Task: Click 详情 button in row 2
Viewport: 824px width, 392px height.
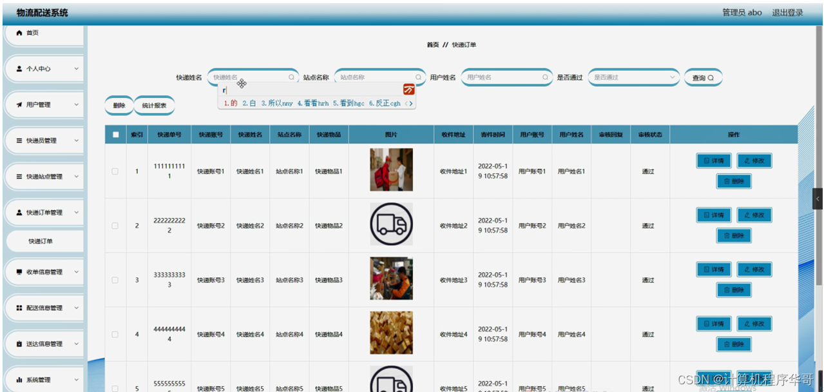Action: coord(713,215)
